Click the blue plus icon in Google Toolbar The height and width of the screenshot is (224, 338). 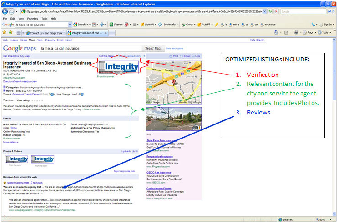102,25
